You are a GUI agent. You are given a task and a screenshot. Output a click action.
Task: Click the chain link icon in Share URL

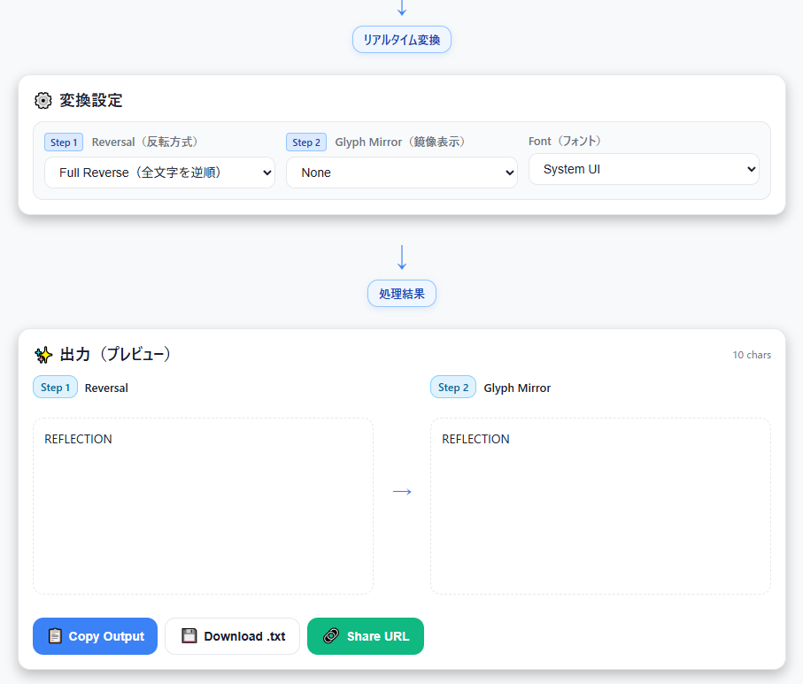click(331, 636)
